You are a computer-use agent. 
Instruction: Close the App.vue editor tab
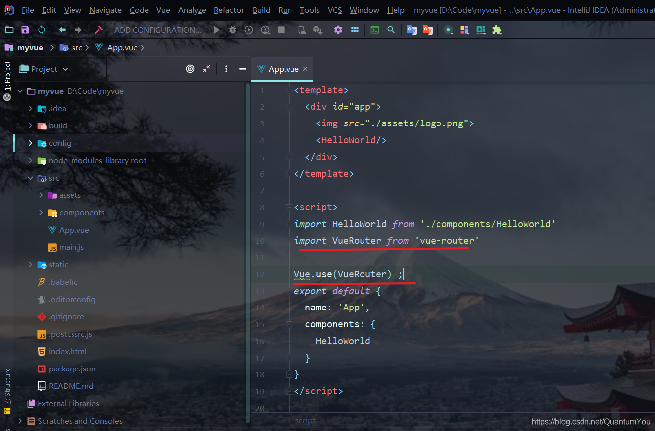(305, 69)
